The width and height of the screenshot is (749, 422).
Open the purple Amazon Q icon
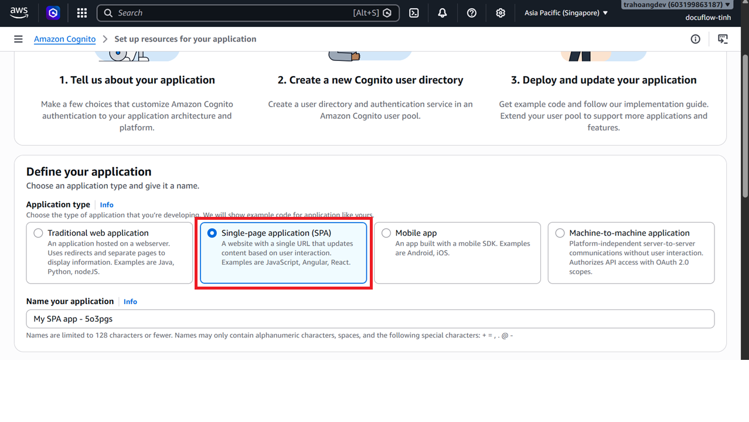click(53, 13)
